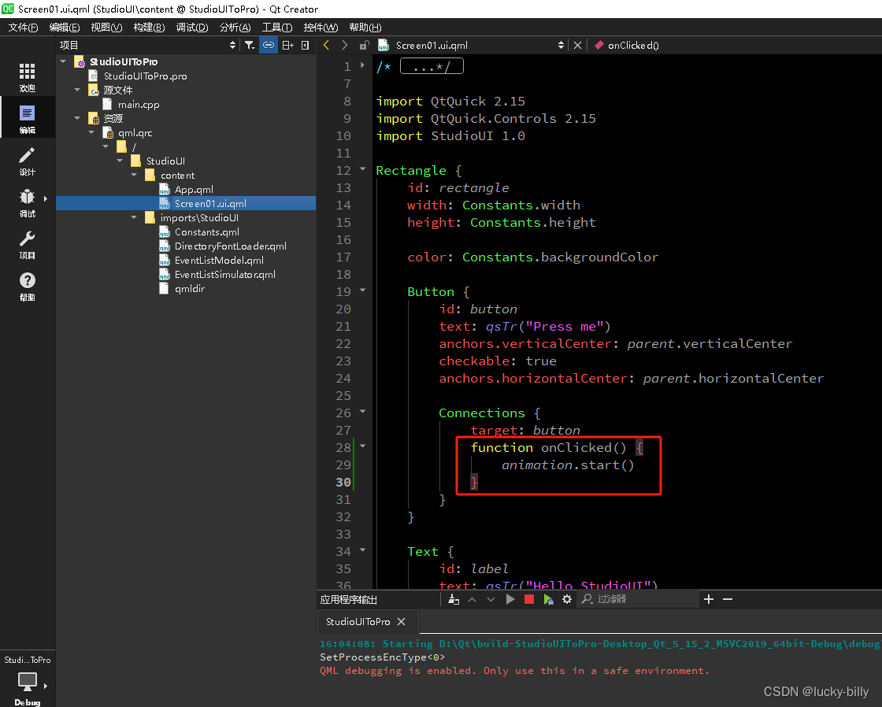
Task: Fold the onClicked function at line 28
Action: click(362, 446)
